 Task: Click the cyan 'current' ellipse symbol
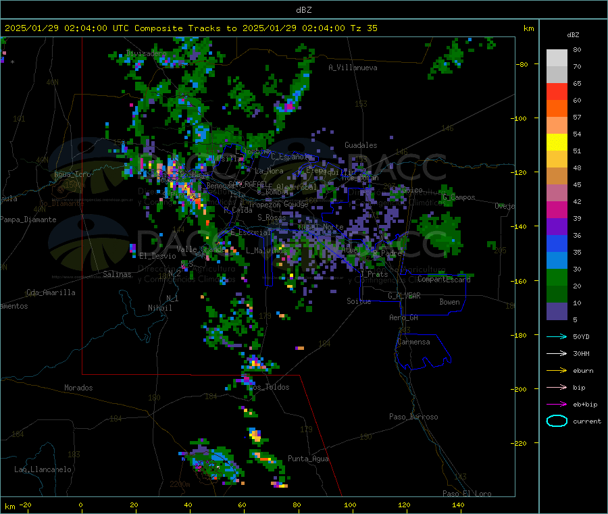pyautogui.click(x=557, y=421)
